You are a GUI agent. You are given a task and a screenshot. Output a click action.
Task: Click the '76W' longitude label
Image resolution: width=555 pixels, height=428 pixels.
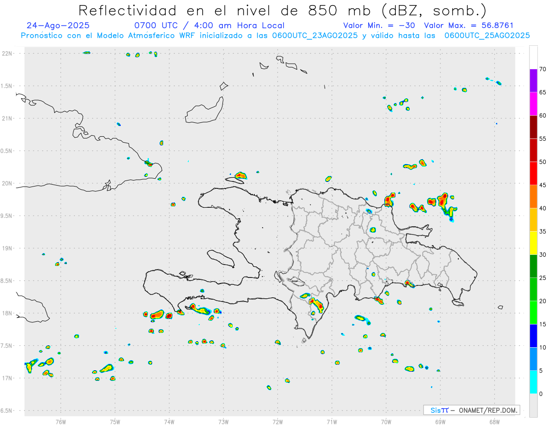61,422
